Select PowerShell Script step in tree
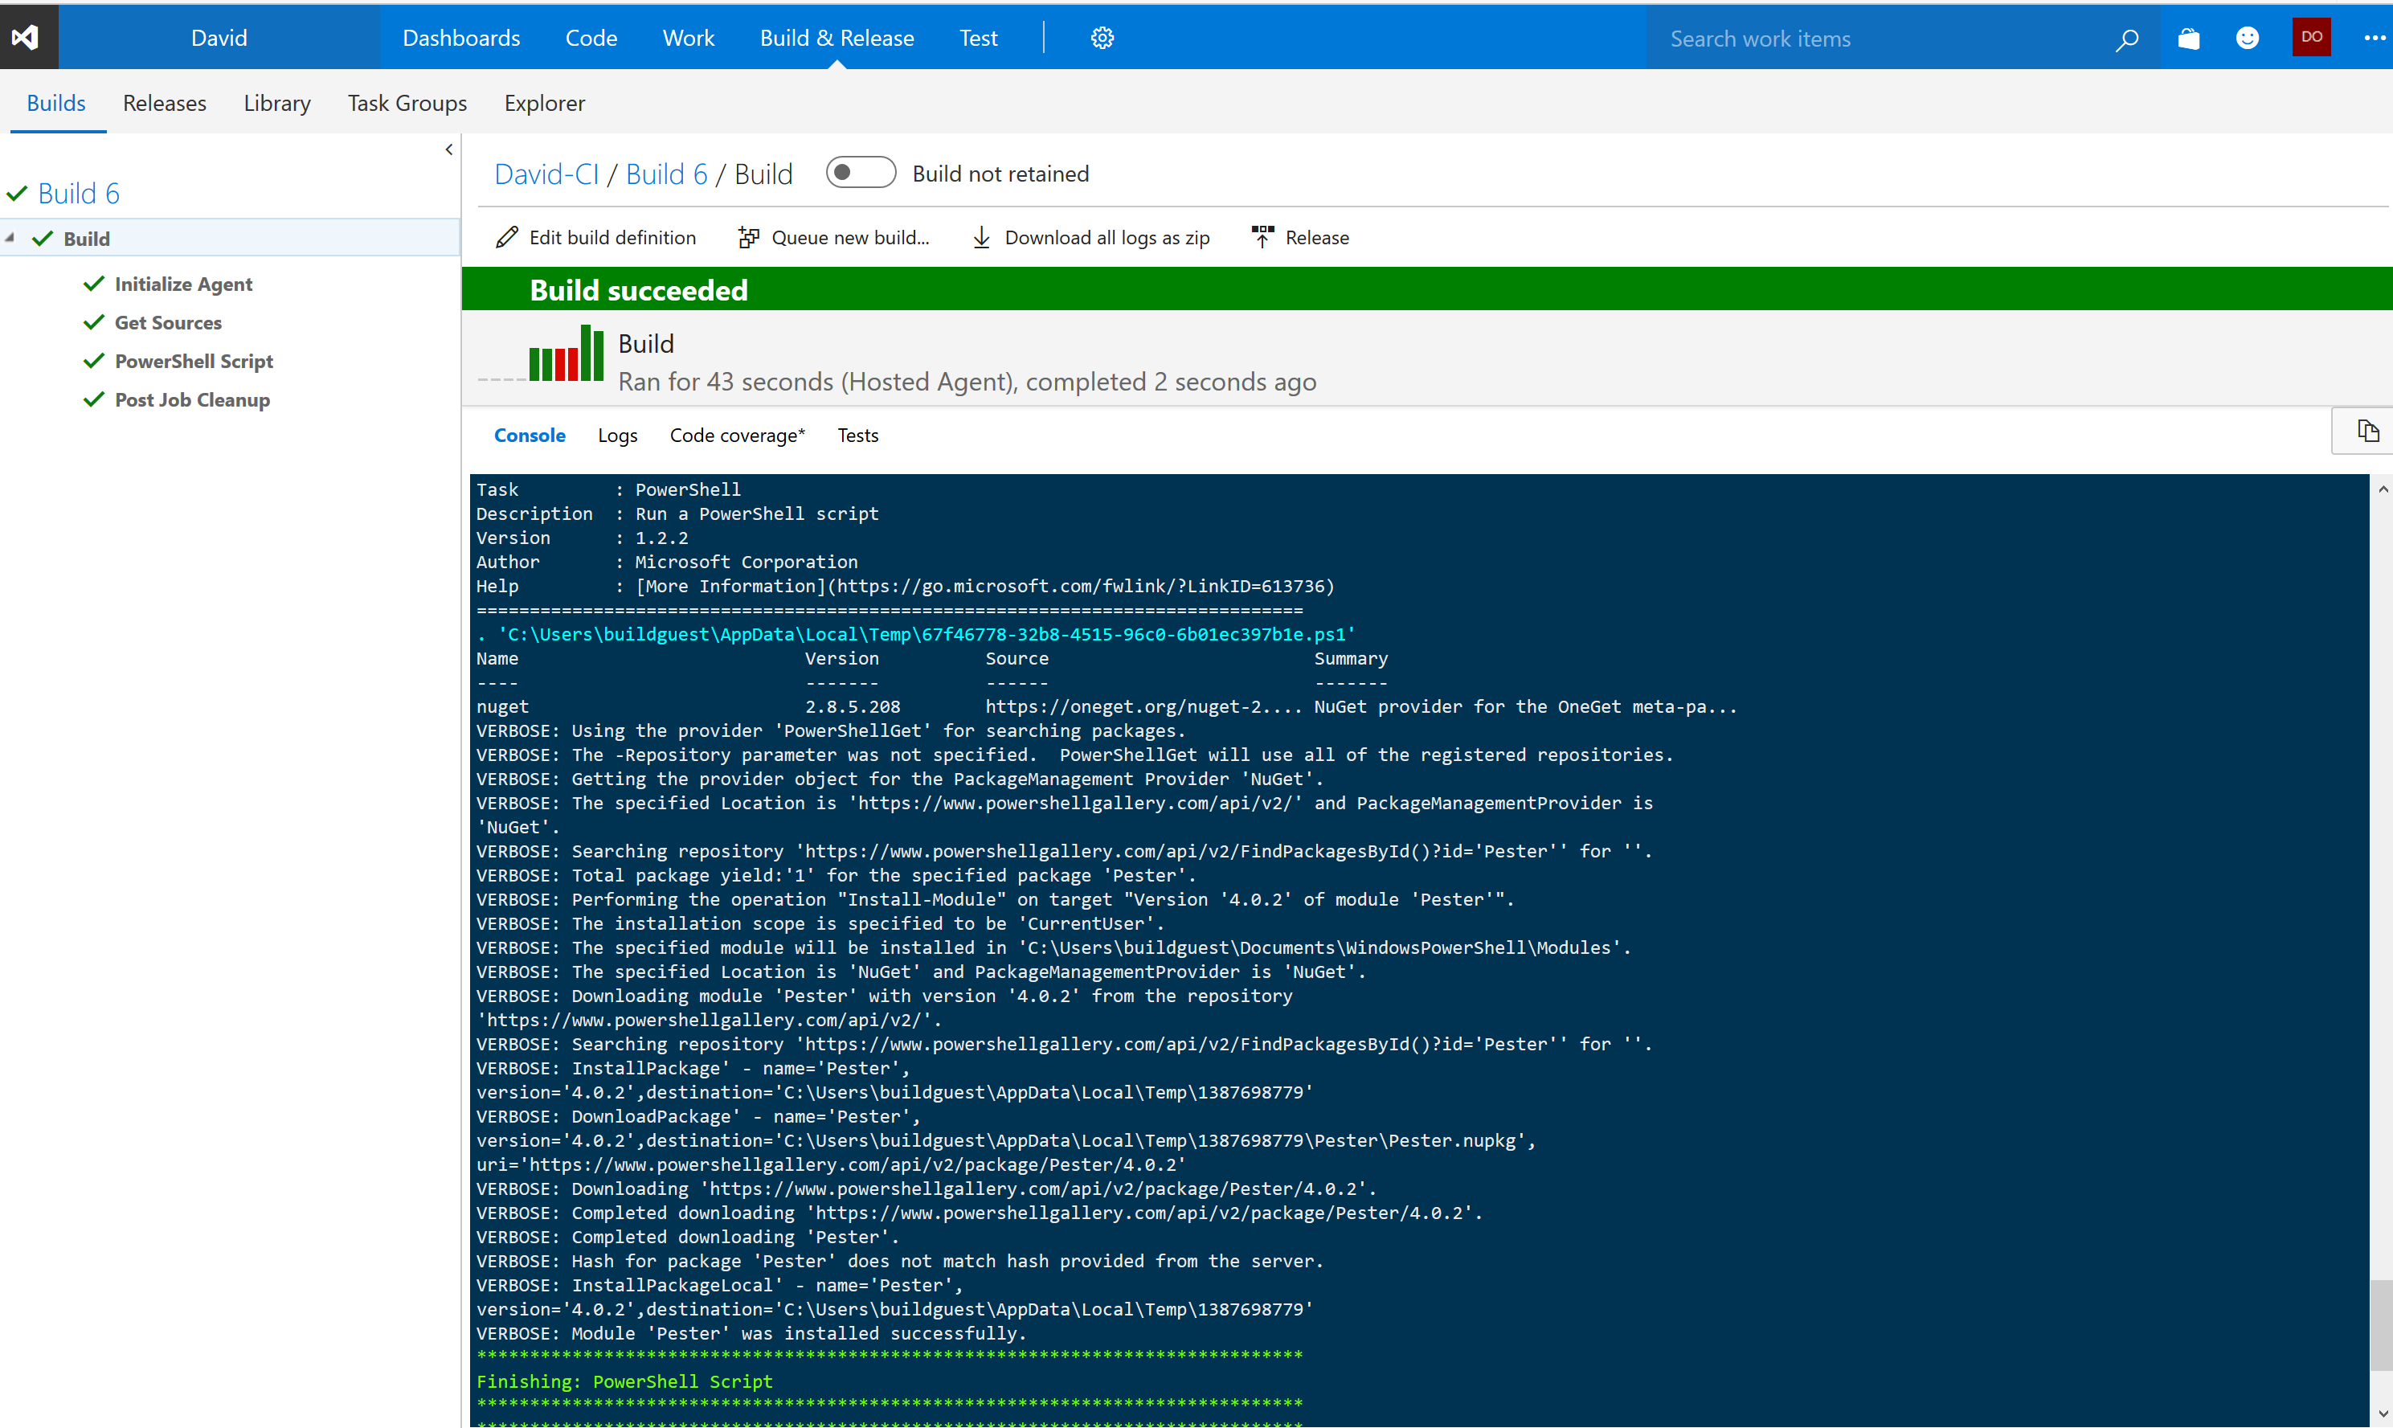Screen dimensions: 2393x1428 click(x=194, y=361)
